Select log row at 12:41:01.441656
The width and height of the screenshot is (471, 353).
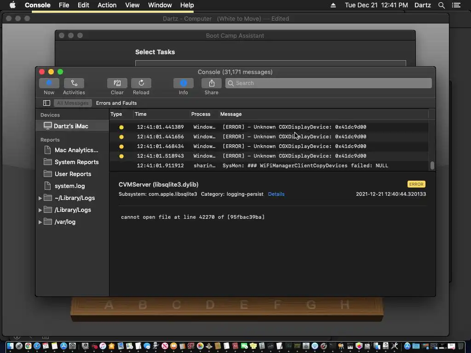tap(269, 137)
